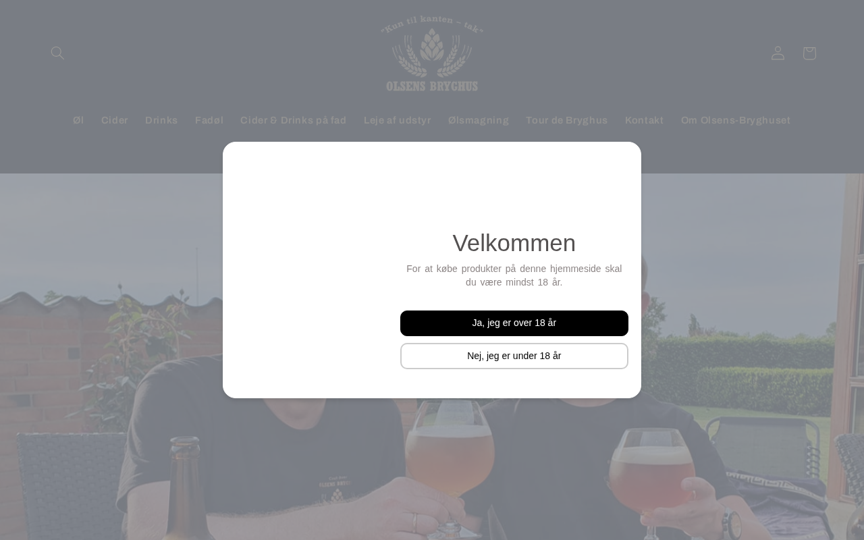The image size is (864, 540).
Task: Confirm 'Ja, jeg er over 18 år'
Action: point(514,323)
